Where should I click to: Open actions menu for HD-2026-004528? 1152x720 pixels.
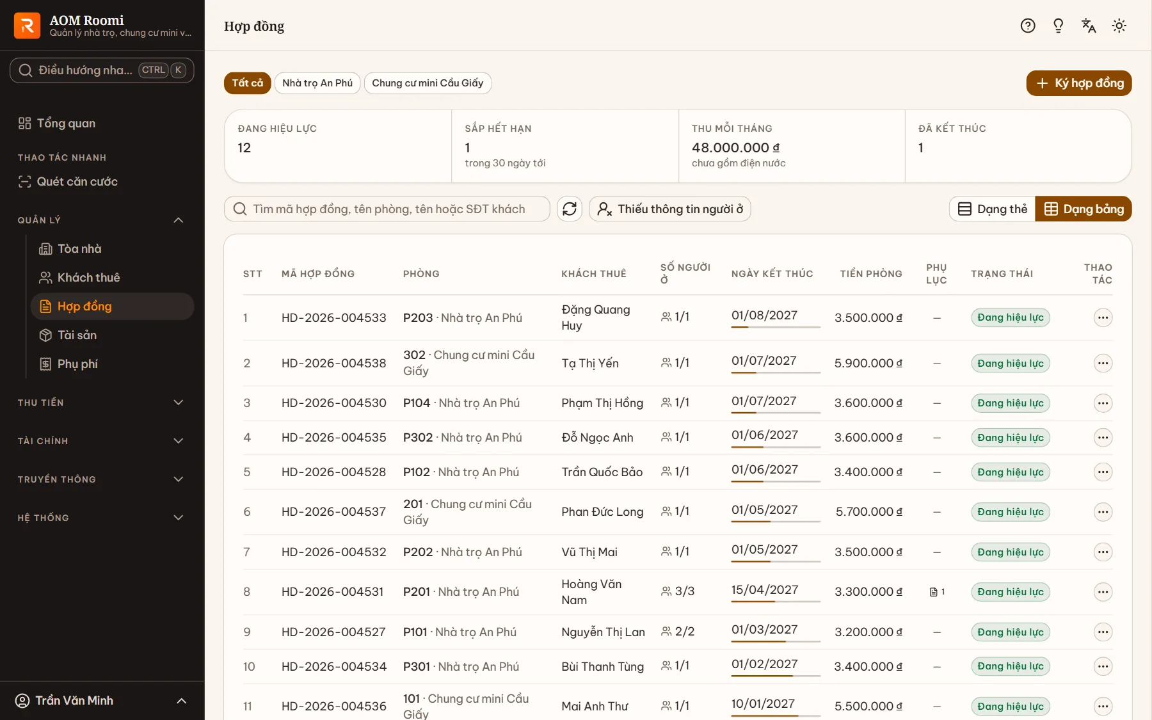(1103, 472)
